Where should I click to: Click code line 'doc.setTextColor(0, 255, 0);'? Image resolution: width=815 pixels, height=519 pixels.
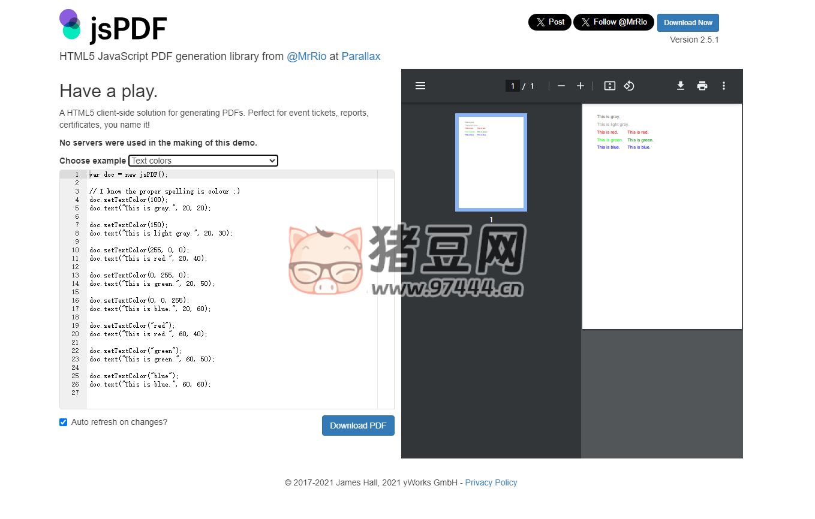pos(139,275)
